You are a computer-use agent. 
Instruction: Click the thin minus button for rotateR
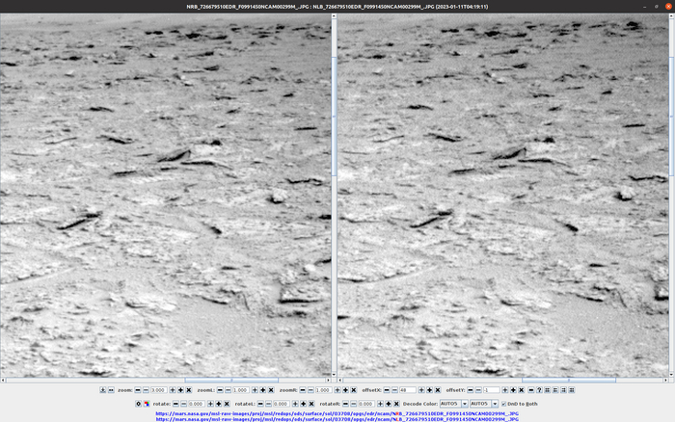pos(354,404)
